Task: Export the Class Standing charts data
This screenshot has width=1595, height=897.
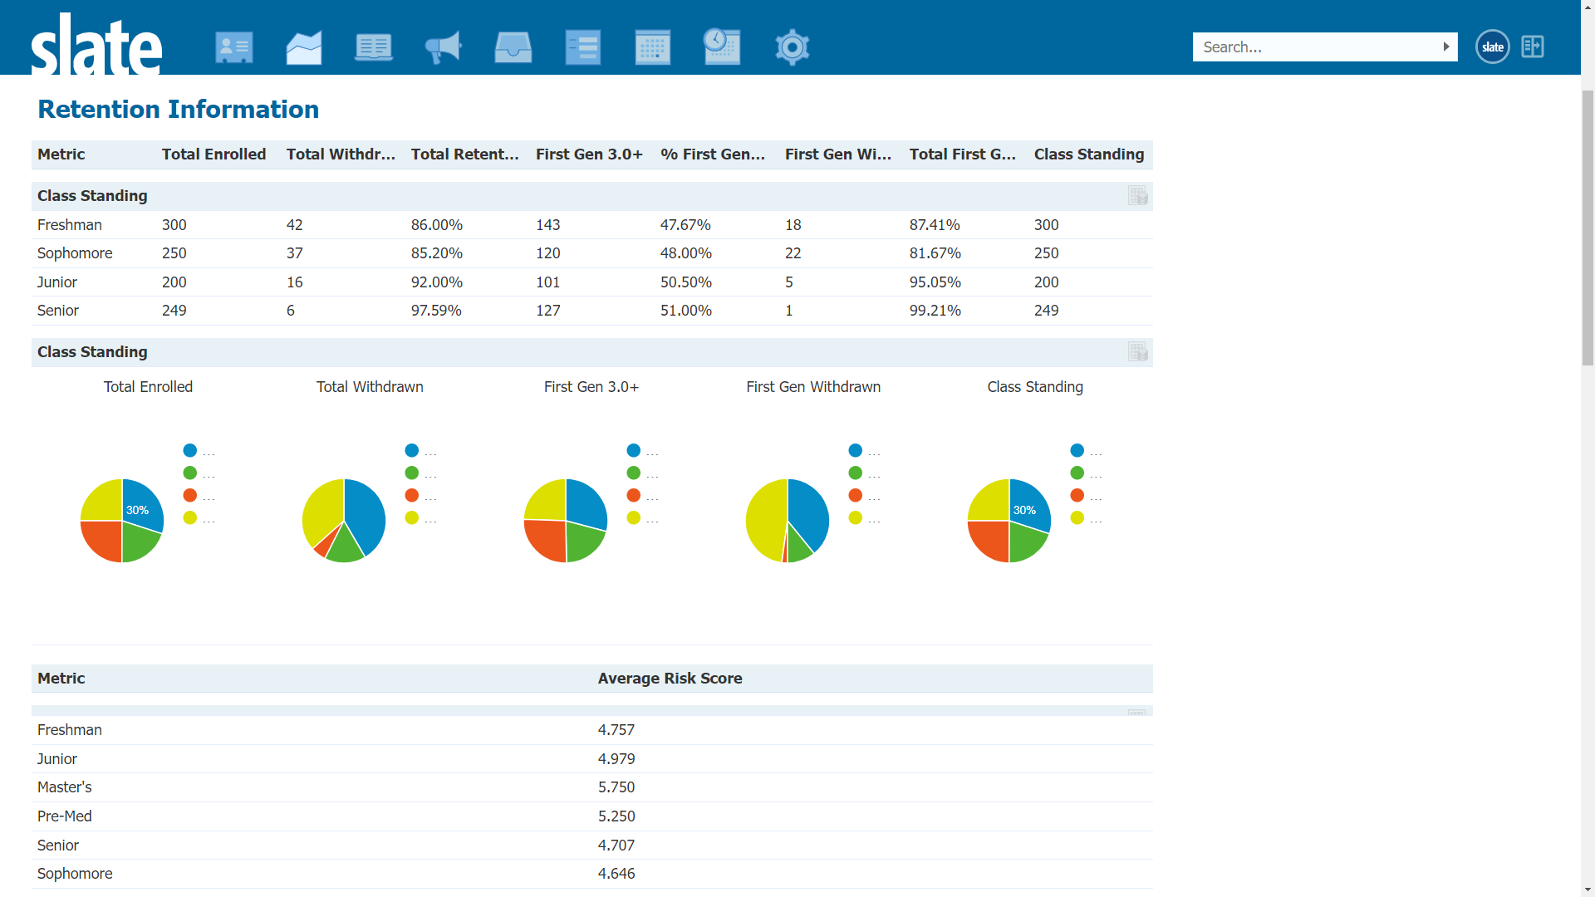Action: pos(1138,351)
